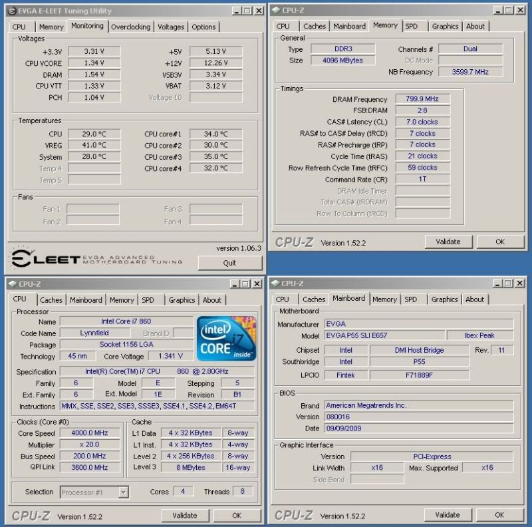
Task: Open the Processor #1 selection dropdown
Action: pos(124,492)
